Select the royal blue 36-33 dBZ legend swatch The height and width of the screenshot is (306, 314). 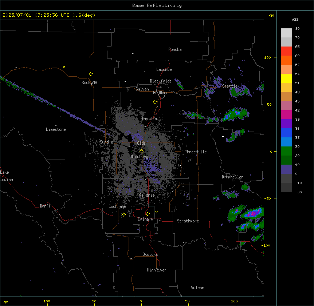point(286,133)
